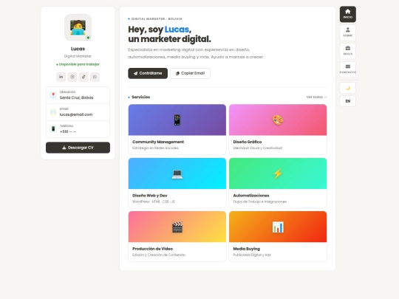399x299 pixels.
Task: Click the Contrátame button
Action: (x=148, y=73)
